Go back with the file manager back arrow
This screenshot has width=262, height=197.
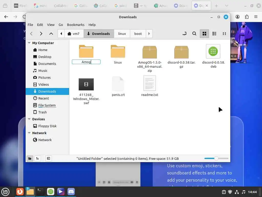(x=31, y=34)
